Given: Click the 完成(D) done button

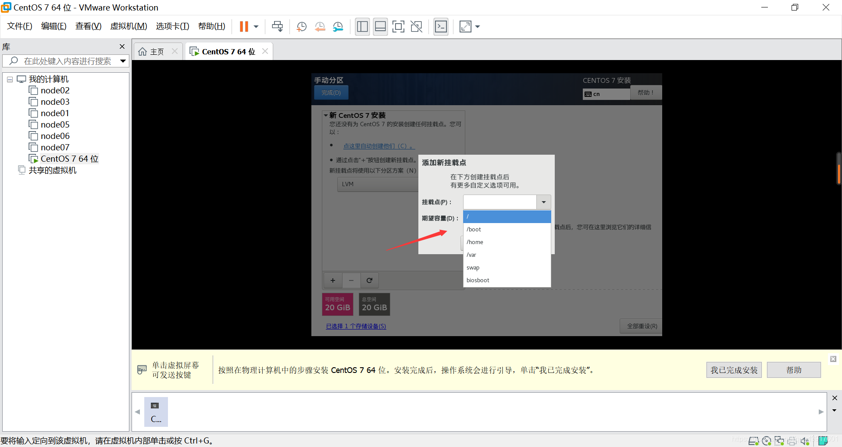Looking at the screenshot, I should pos(331,92).
